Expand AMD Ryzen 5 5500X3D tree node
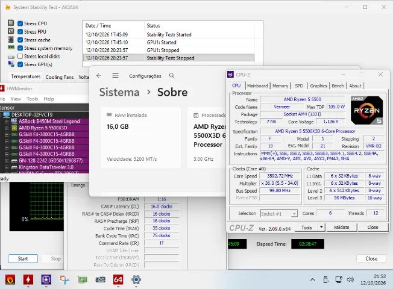 (7, 128)
